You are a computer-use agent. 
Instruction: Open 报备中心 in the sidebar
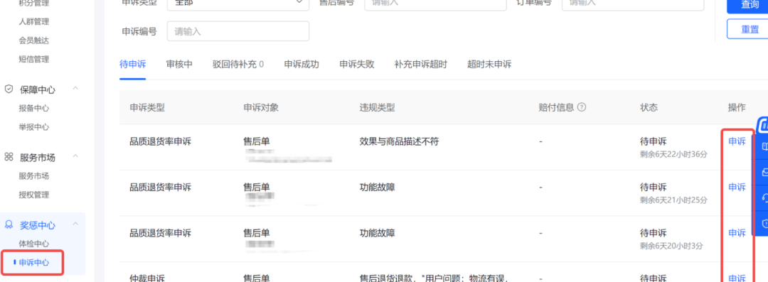pos(34,108)
